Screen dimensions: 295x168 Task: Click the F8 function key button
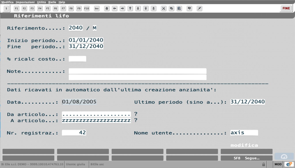tap(71, 8)
